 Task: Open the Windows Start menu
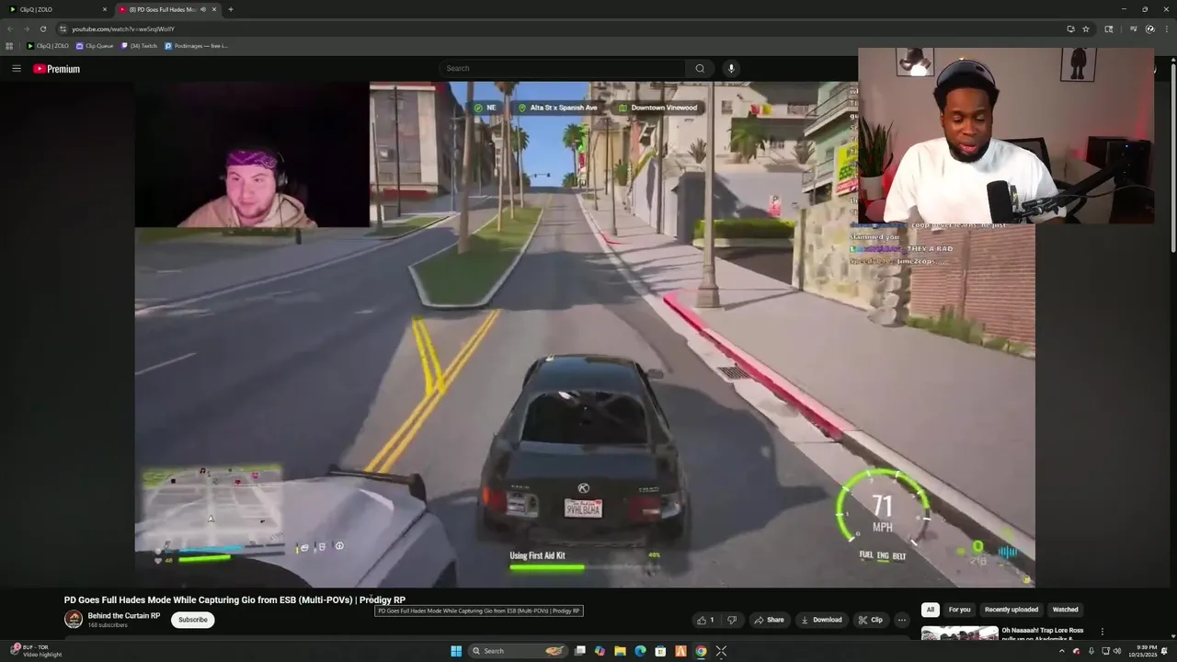pos(456,651)
